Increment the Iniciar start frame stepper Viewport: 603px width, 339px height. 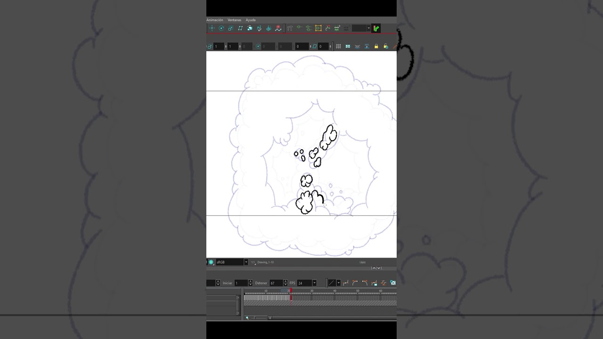pos(250,281)
